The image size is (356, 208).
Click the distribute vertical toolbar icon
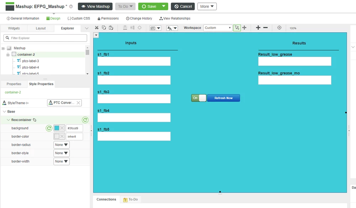[132, 28]
